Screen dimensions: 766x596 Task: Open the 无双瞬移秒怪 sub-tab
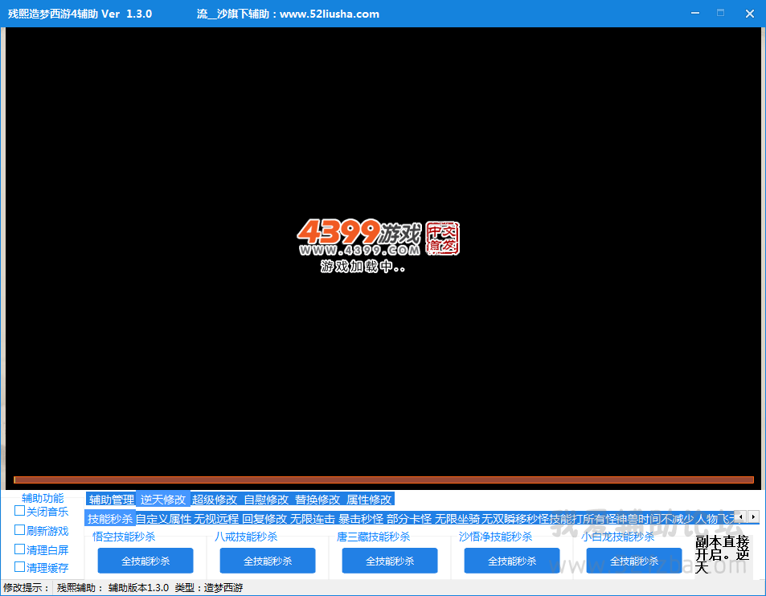click(515, 518)
